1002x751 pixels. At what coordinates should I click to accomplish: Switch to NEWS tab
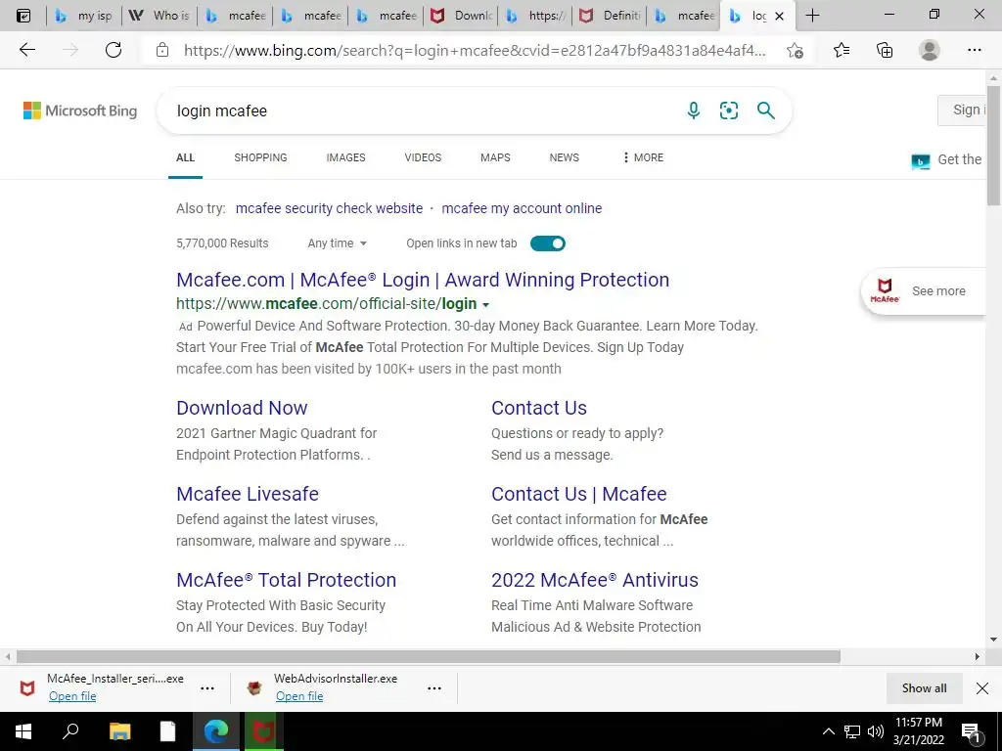tap(565, 157)
